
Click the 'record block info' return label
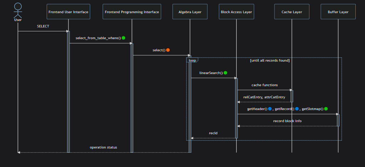(x=287, y=121)
